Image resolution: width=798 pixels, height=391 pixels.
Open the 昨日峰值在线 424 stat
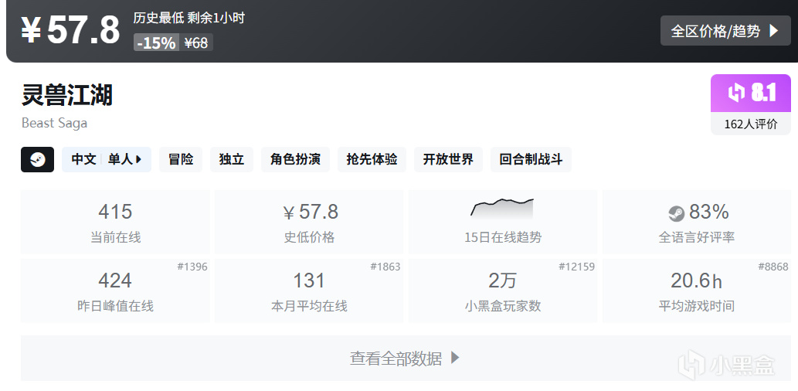pos(115,291)
